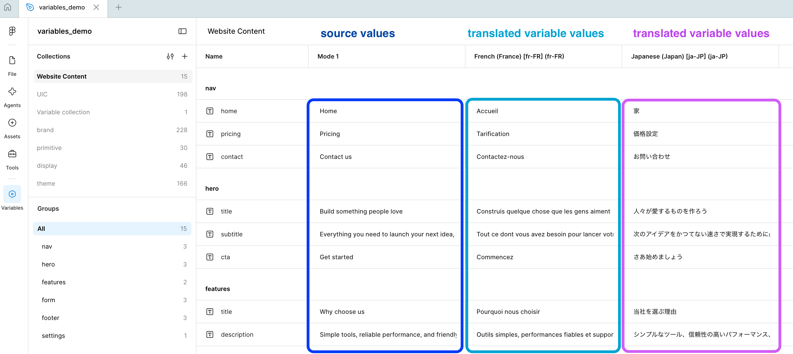The width and height of the screenshot is (793, 354).
Task: Open the Agents sidebar panel
Action: click(12, 97)
